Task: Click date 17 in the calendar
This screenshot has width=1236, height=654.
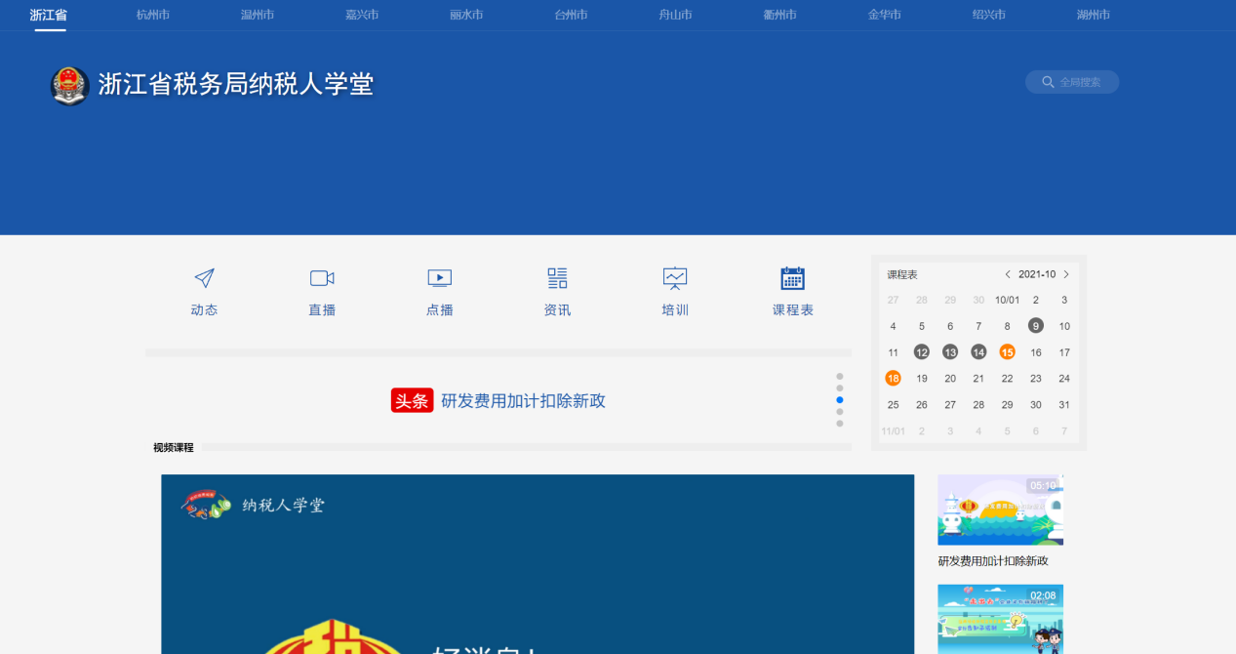Action: click(1064, 352)
